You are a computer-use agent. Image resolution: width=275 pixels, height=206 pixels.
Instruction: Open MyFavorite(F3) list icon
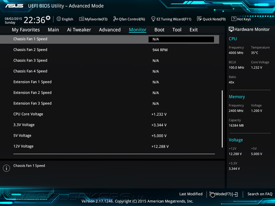pyautogui.click(x=81, y=19)
